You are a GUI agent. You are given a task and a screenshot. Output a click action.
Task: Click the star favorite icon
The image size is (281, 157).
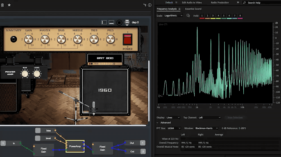pyautogui.click(x=9, y=5)
